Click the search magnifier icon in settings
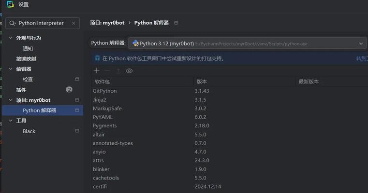Viewport: 368px width, 193px height. (12, 23)
